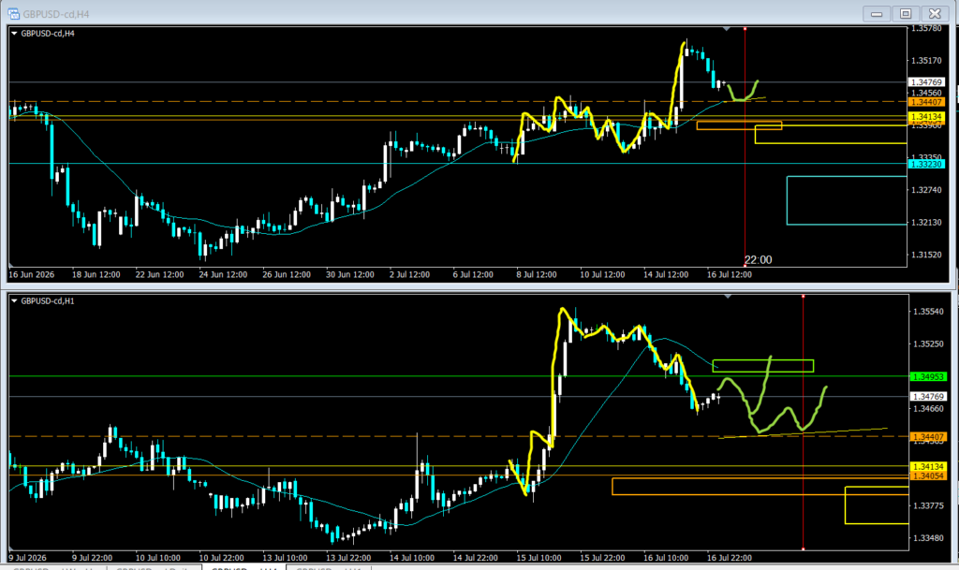Image resolution: width=959 pixels, height=570 pixels.
Task: Minimize the GBPUSD-cd,H4 chart window
Action: tap(877, 13)
